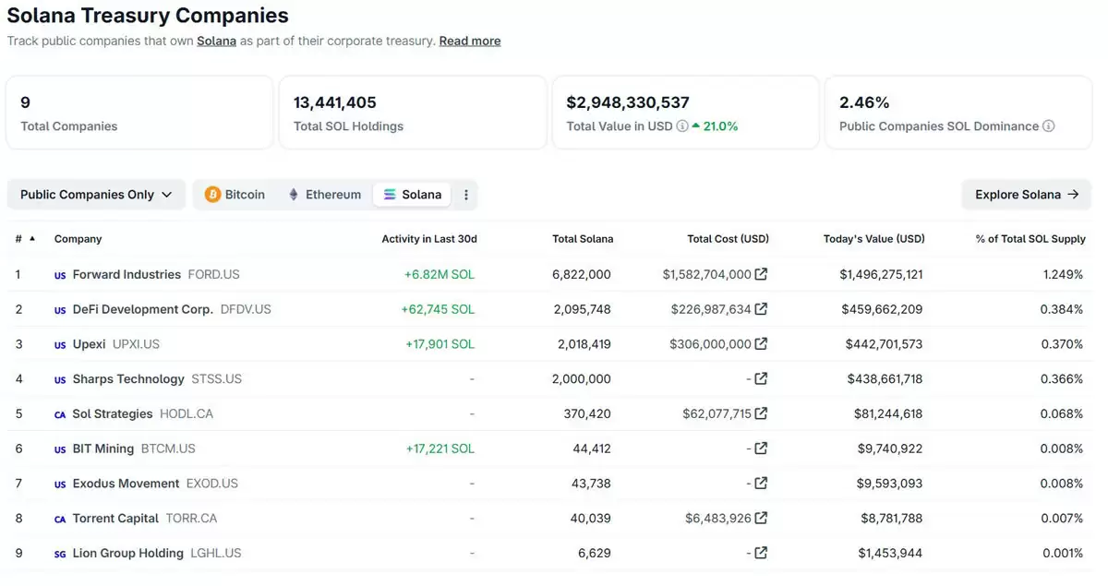This screenshot has width=1108, height=586.
Task: Switch to the Bitcoin tab
Action: point(235,195)
